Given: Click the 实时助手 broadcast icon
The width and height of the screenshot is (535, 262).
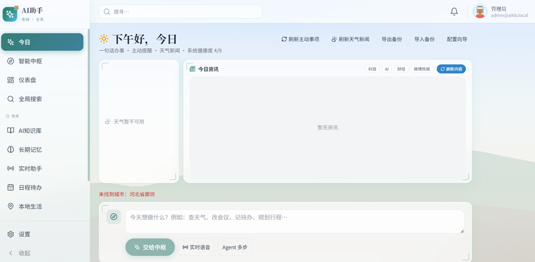Looking at the screenshot, I should point(11,168).
